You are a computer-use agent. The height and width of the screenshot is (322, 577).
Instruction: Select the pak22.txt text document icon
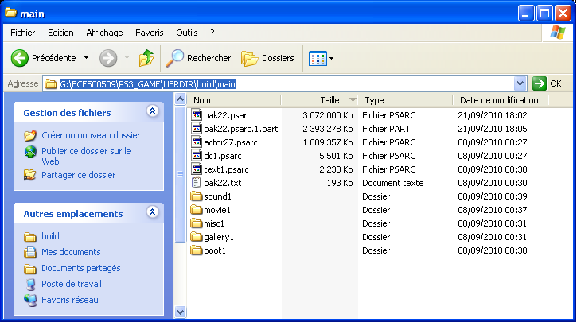click(x=197, y=183)
